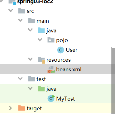Click the vertical scrollbar of project tree
This screenshot has width=115, height=114.
point(113,80)
